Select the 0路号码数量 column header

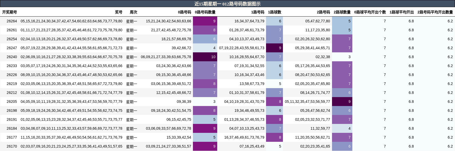(x=205, y=12)
